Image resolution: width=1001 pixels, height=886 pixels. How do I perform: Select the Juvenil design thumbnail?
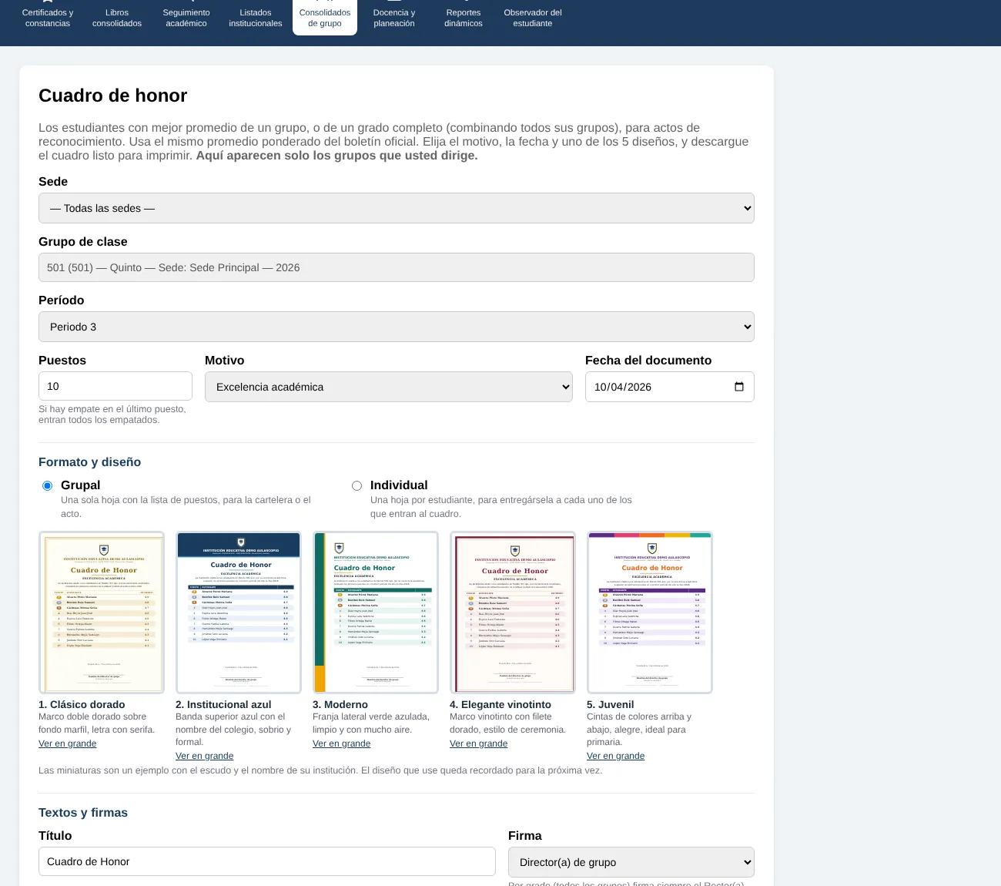650,612
